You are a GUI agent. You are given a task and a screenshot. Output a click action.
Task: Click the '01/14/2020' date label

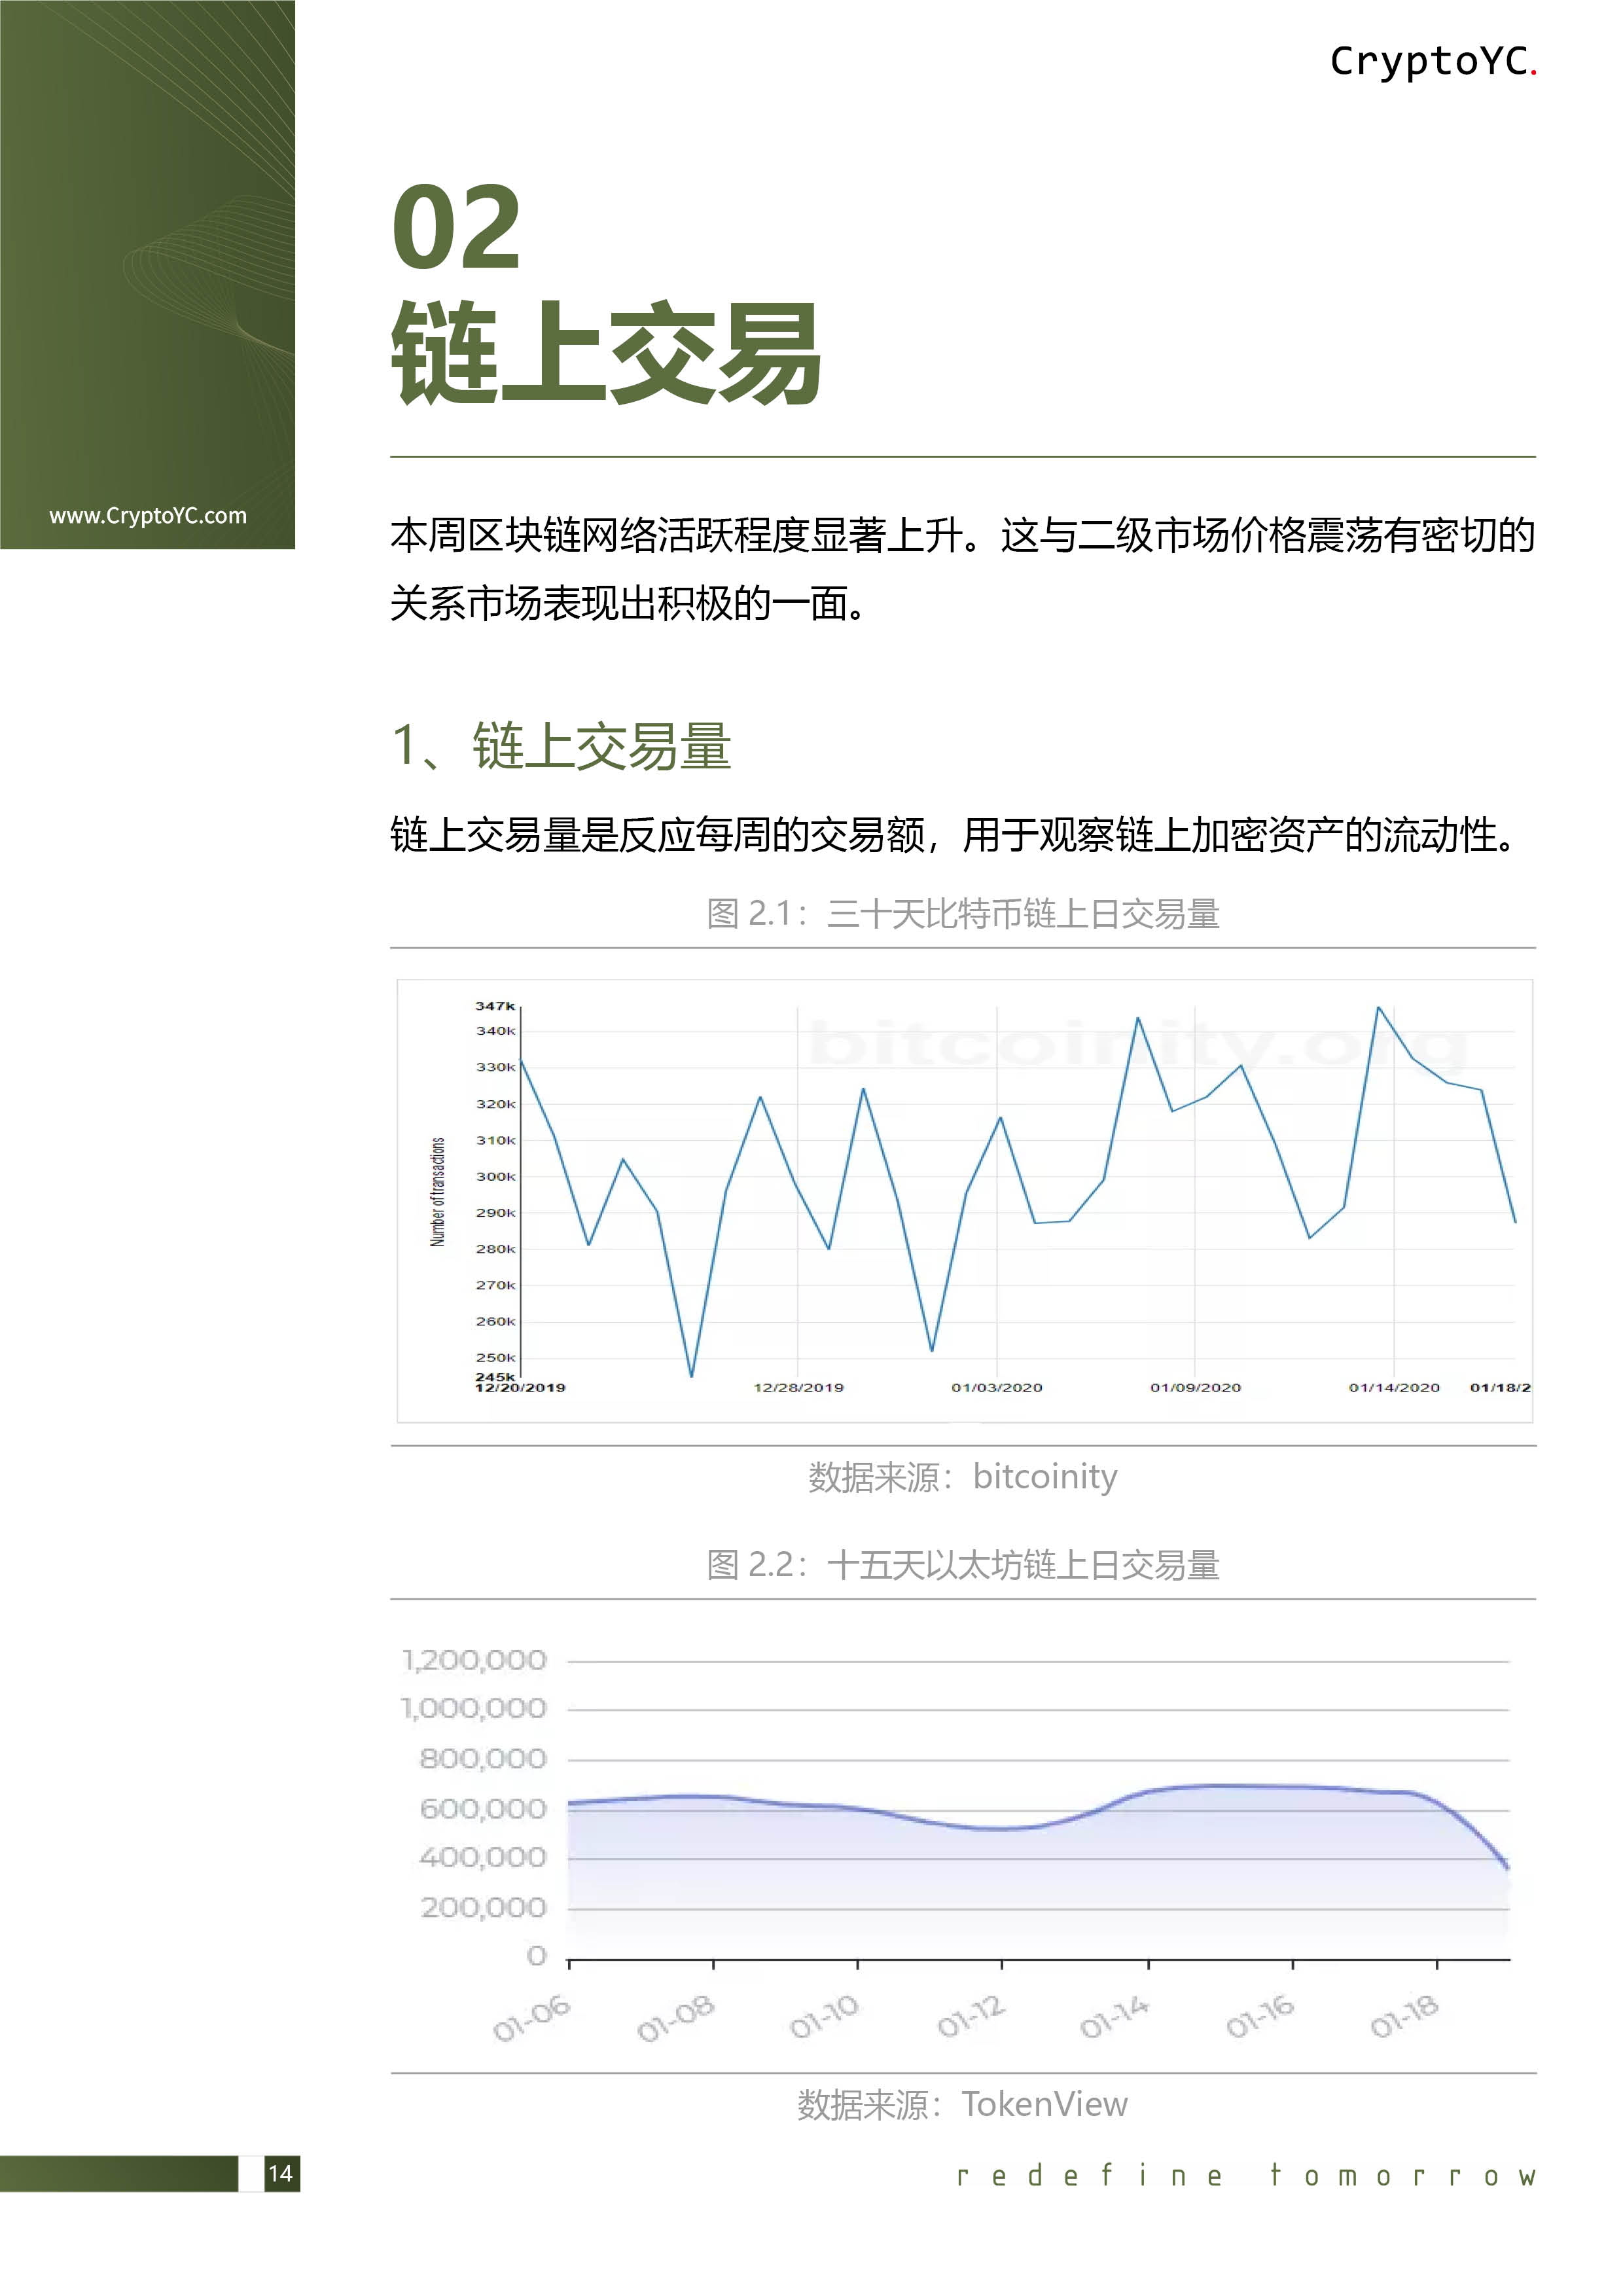point(1394,1388)
